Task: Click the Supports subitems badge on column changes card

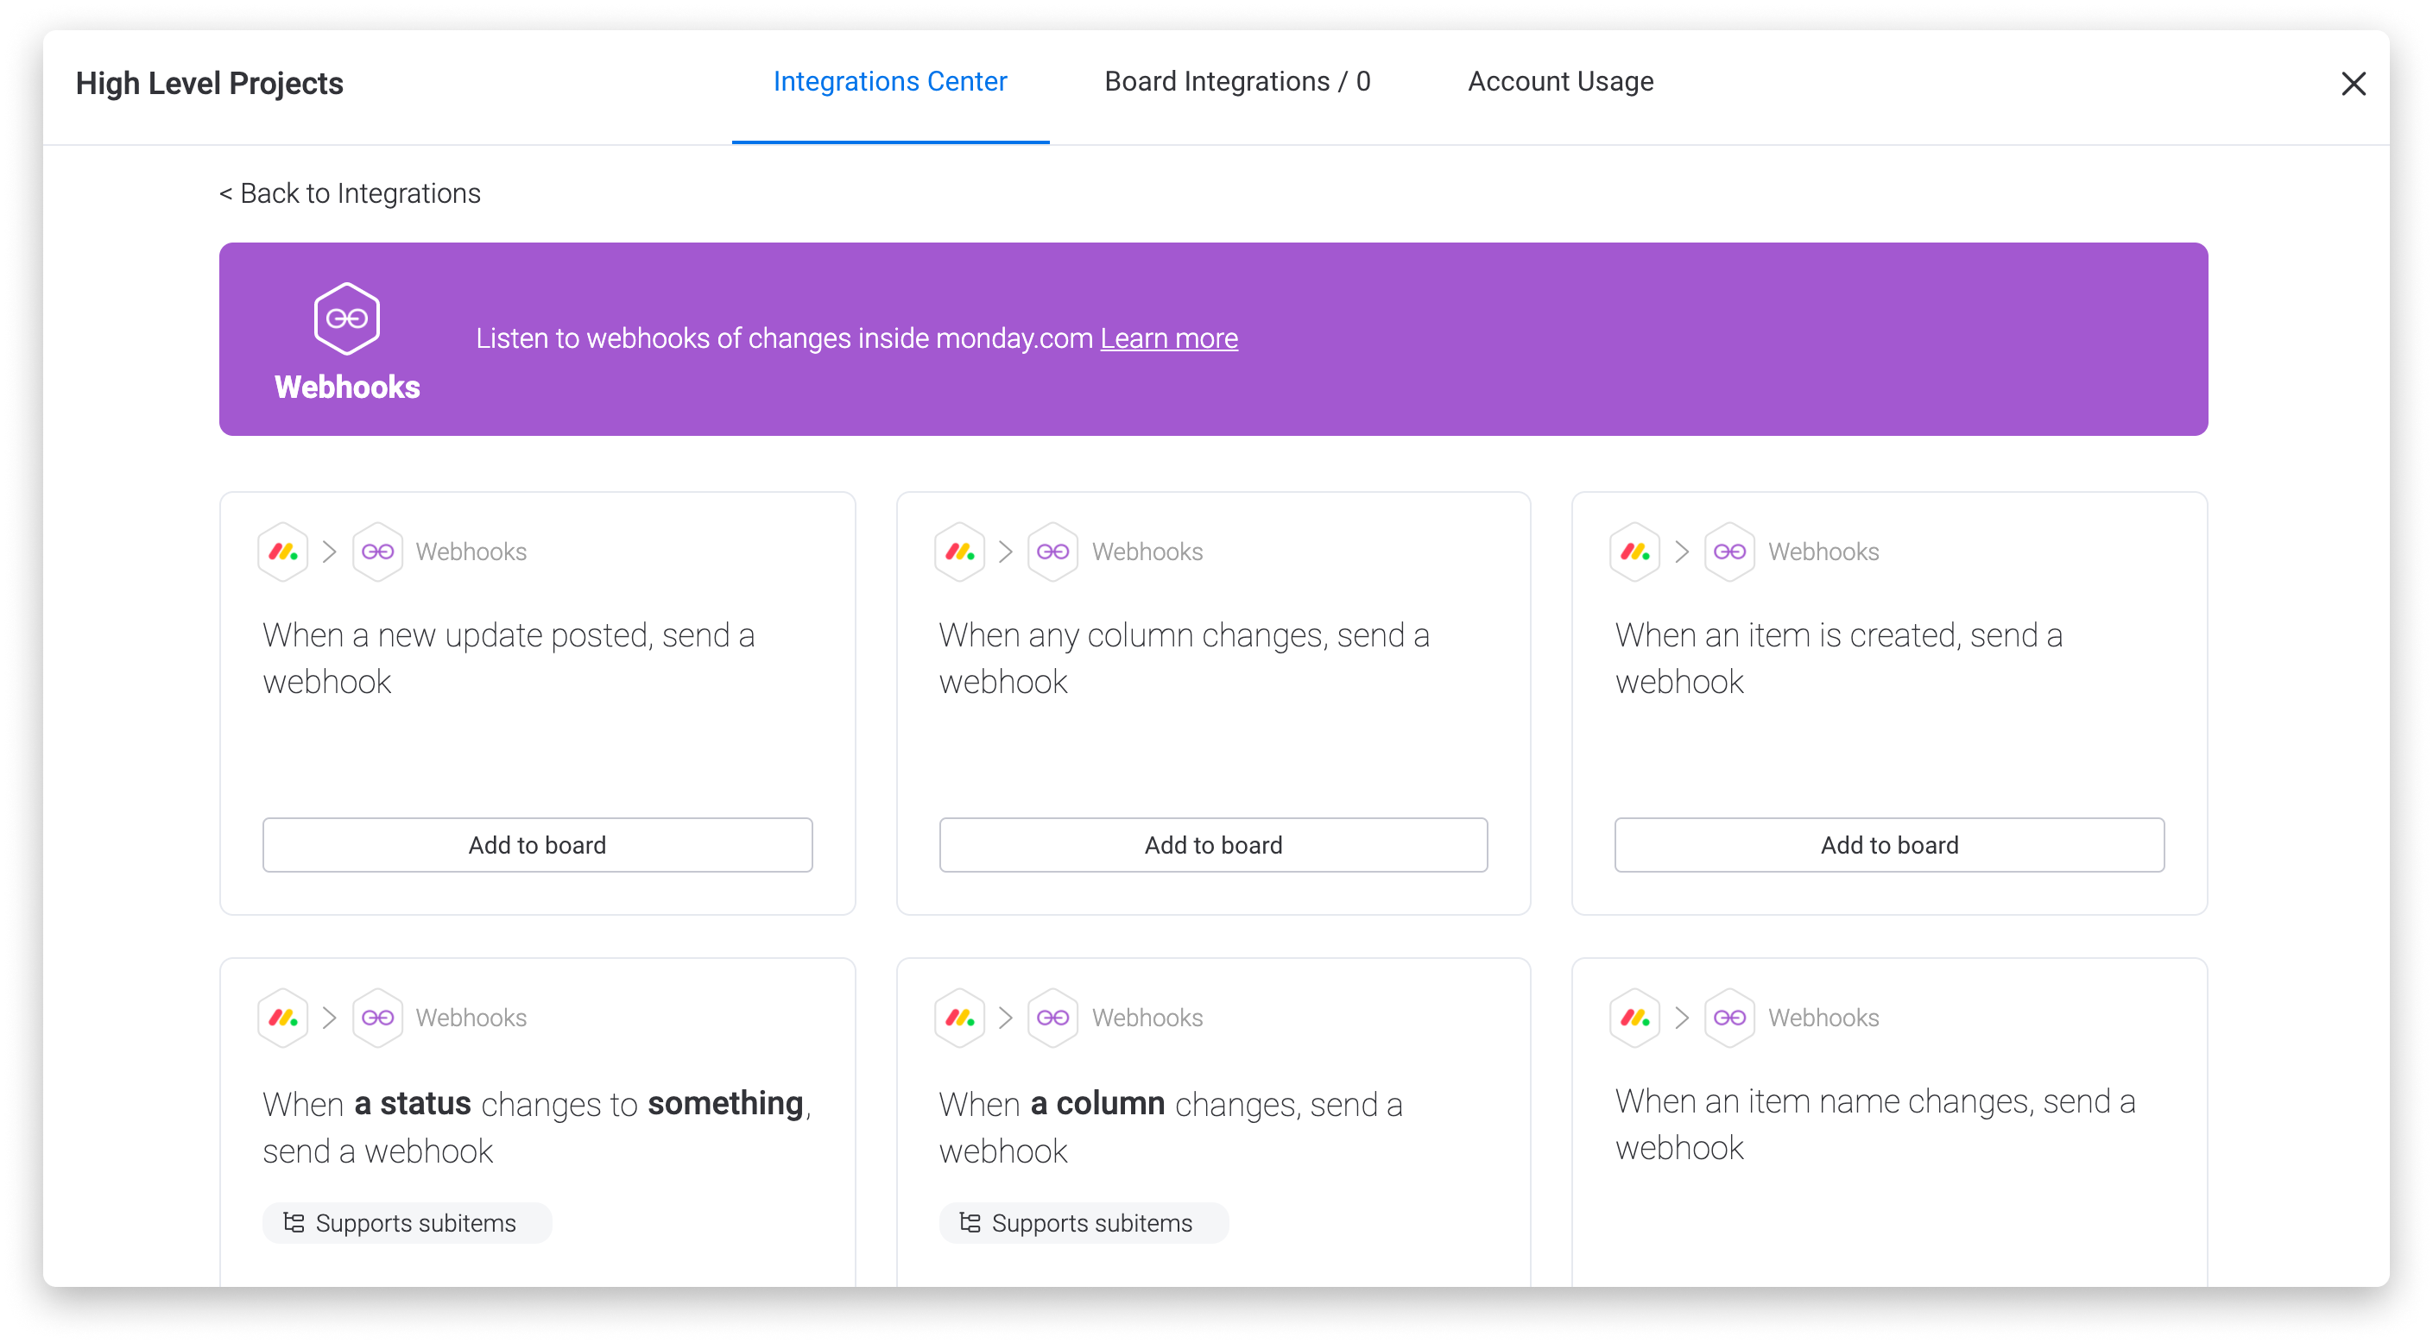Action: pos(1084,1222)
